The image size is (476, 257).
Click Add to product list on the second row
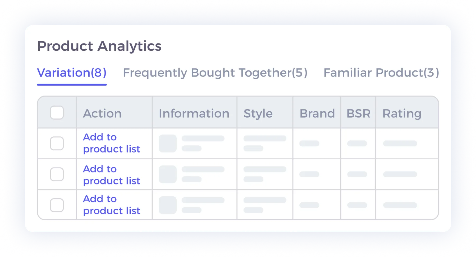[111, 175]
